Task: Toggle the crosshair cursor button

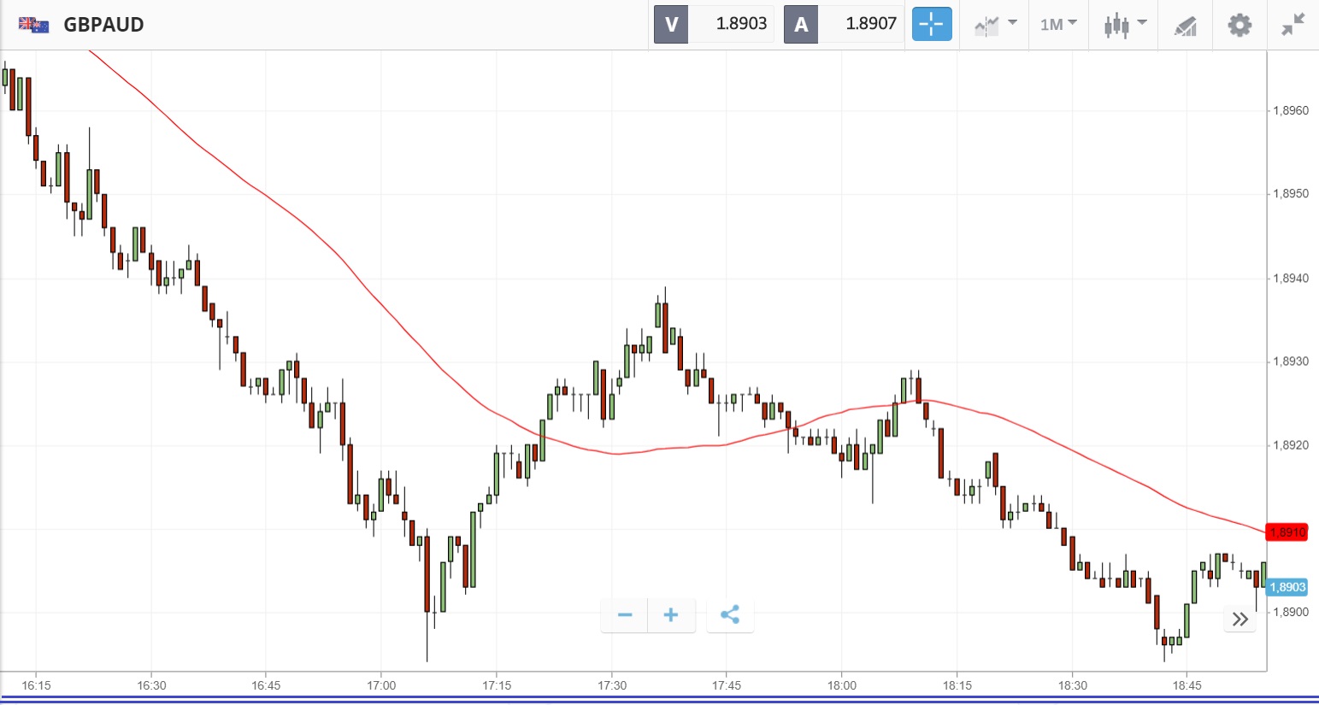Action: pos(931,24)
